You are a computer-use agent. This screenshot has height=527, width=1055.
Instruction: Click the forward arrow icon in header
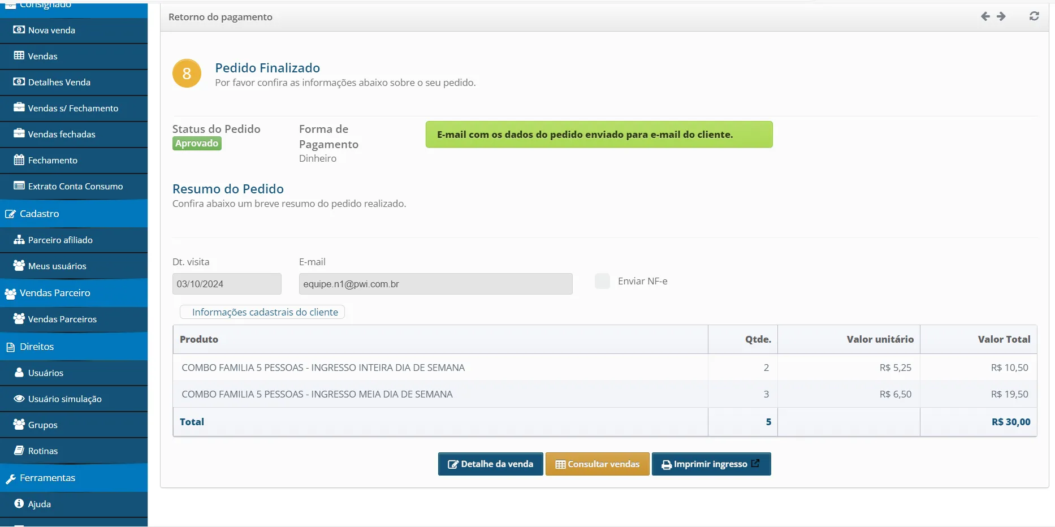(x=1001, y=16)
